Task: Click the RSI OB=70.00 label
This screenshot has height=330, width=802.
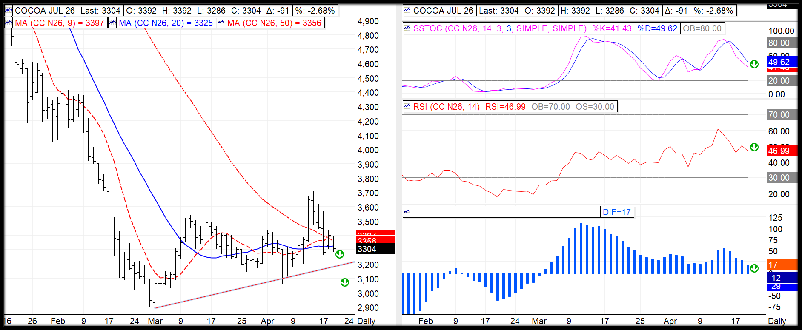Action: click(550, 107)
